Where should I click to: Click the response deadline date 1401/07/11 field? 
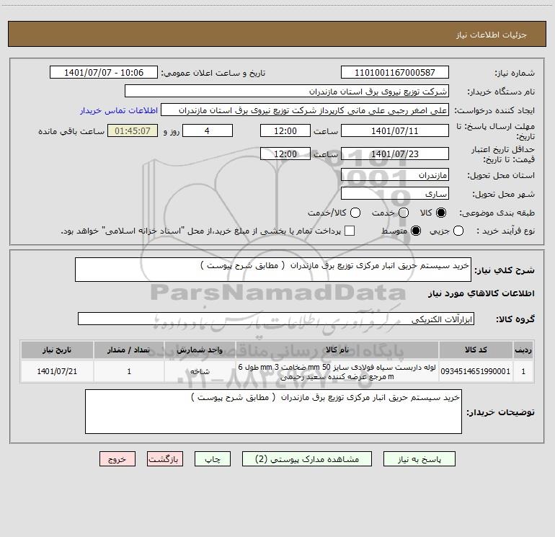[x=395, y=130]
